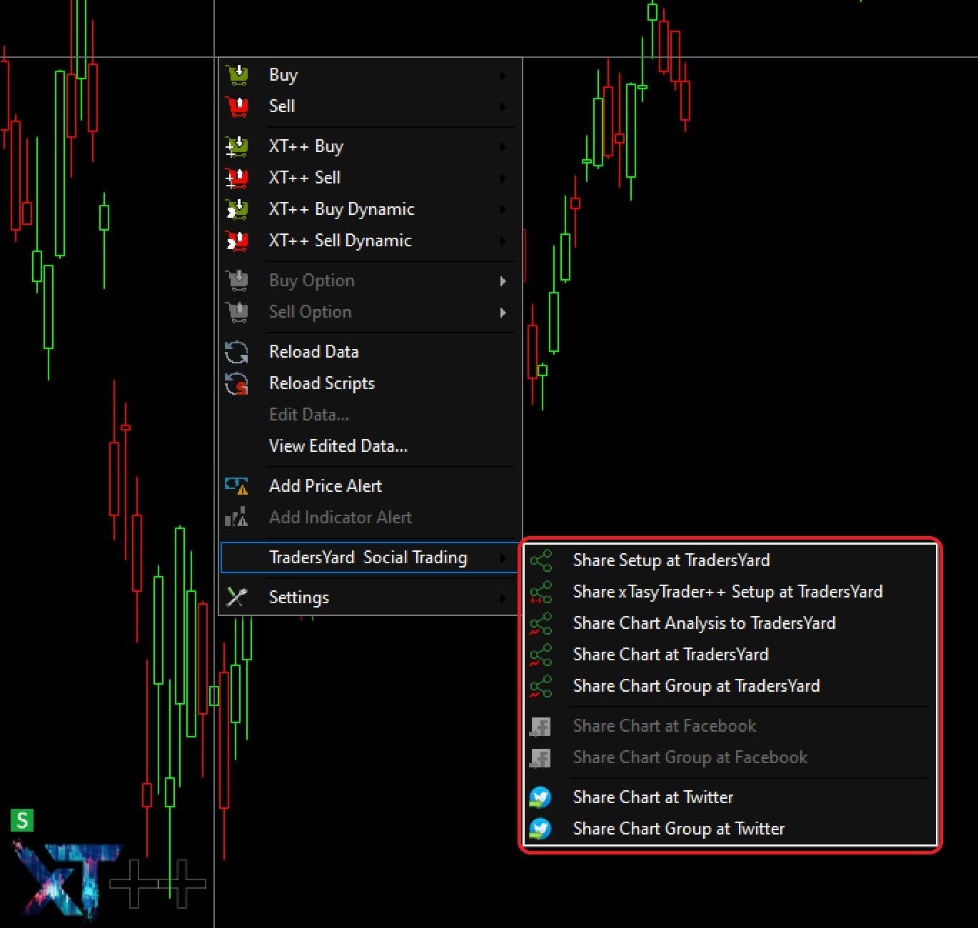Click the Facebook icon for Share Chart Group
Viewport: 978px width, 928px height.
coord(540,757)
